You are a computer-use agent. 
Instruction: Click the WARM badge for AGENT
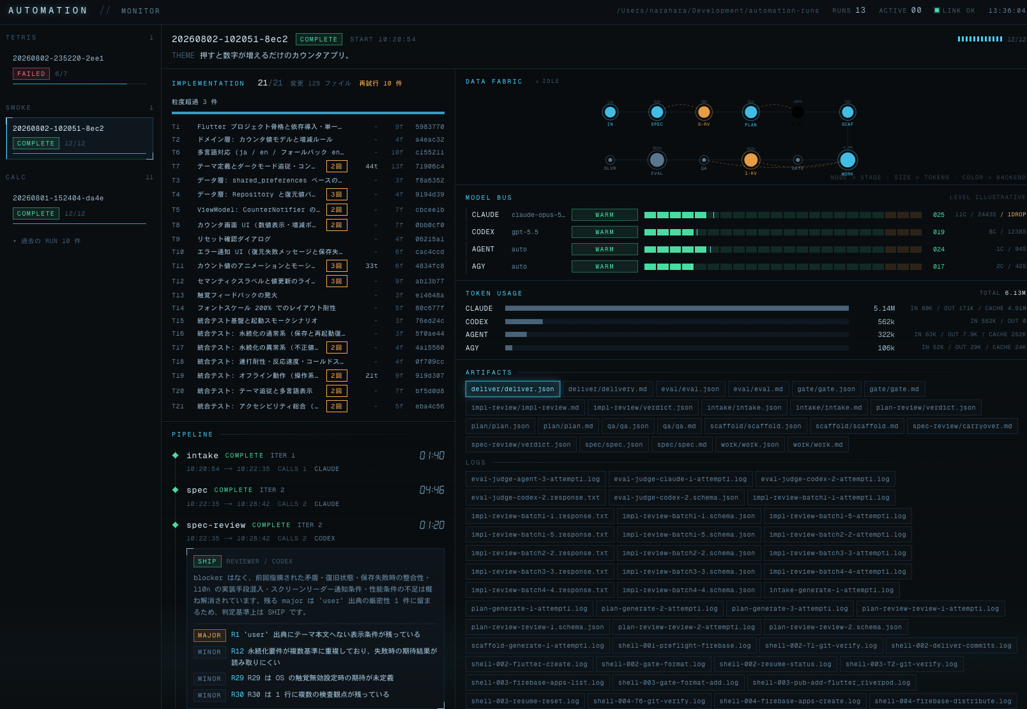coord(604,250)
